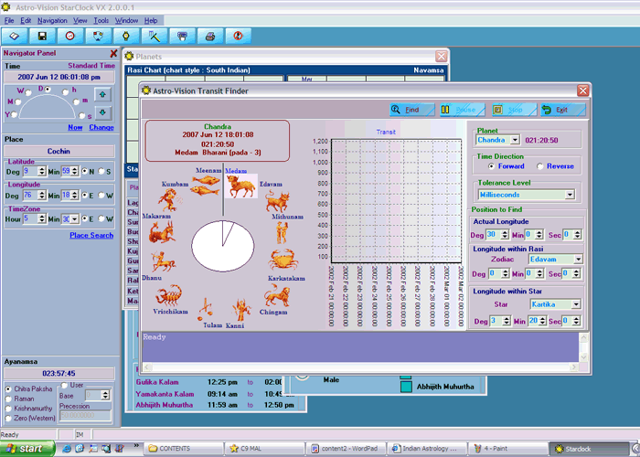Click the Pause button in Transit Finder
This screenshot has width=640, height=457.
coord(463,110)
